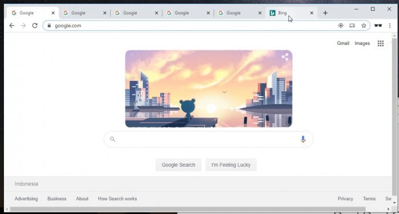The width and height of the screenshot is (399, 214).
Task: Open How Search works link
Action: tap(117, 199)
